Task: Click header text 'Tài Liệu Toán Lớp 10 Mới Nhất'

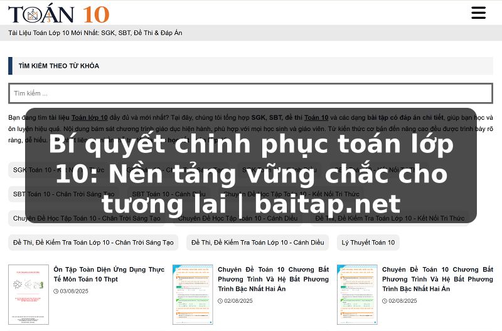Action: tap(53, 33)
